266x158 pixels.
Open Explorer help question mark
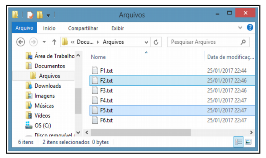click(250, 27)
